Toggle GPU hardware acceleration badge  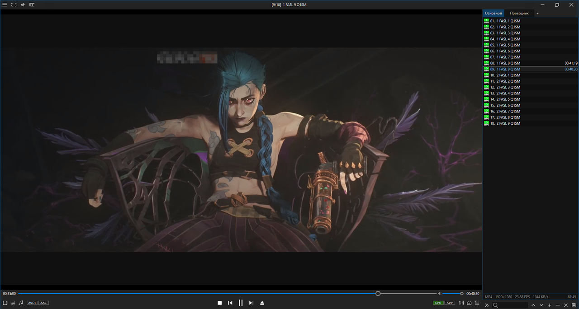click(438, 303)
